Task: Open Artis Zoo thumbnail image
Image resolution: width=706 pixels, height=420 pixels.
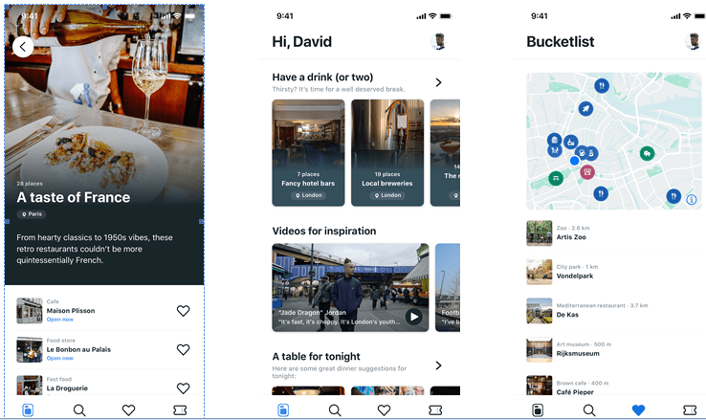Action: pos(539,233)
